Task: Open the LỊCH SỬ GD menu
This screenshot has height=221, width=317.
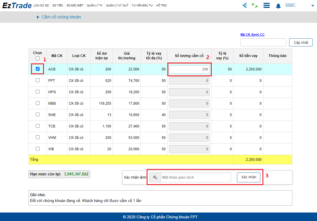Action: pyautogui.click(x=41, y=6)
